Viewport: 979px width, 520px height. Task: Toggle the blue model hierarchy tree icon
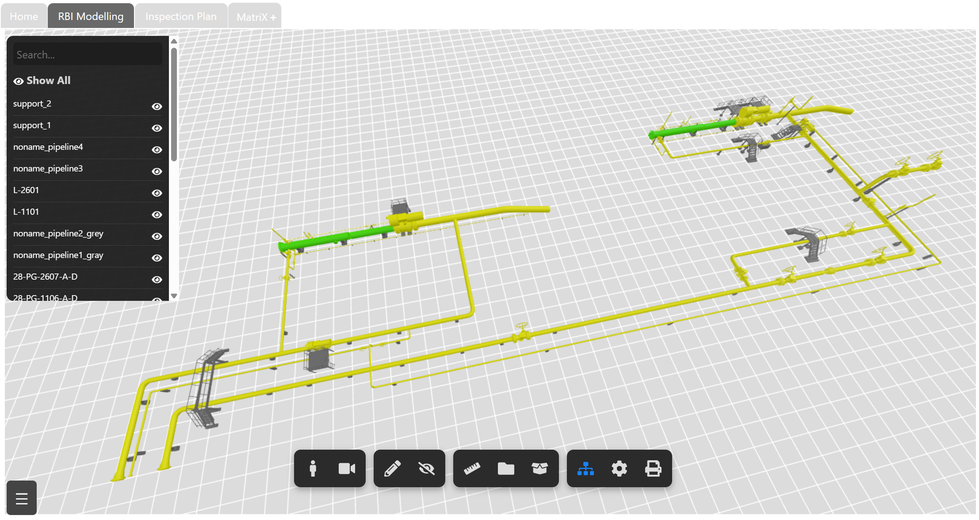click(x=586, y=469)
